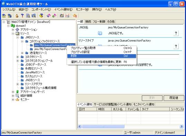The image size is (186, 136).
Task: Open the システム(S) menu
Action: pyautogui.click(x=9, y=9)
